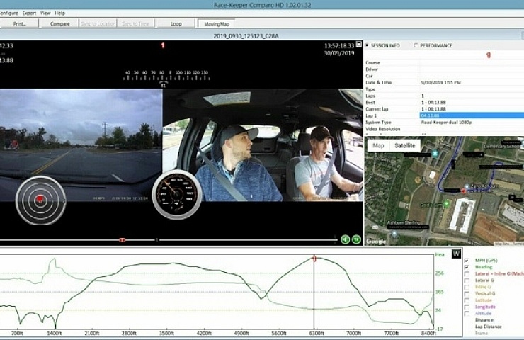The height and width of the screenshot is (340, 524).
Task: Click the red playhead on the video timeline
Action: click(x=123, y=239)
